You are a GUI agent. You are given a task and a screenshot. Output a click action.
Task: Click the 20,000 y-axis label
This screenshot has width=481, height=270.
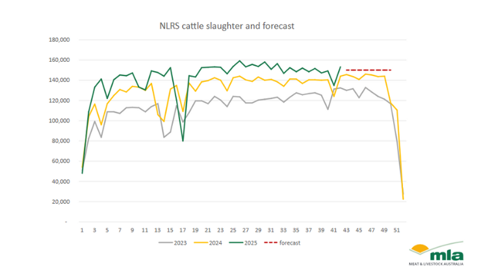pyautogui.click(x=60, y=202)
